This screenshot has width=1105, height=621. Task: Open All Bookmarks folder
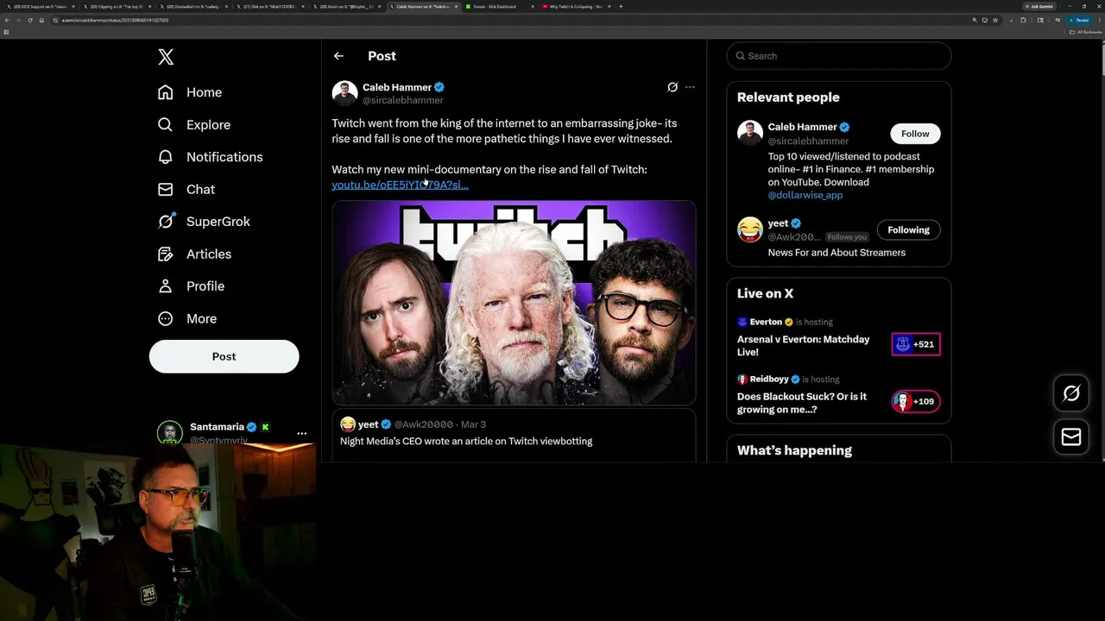coord(1085,32)
